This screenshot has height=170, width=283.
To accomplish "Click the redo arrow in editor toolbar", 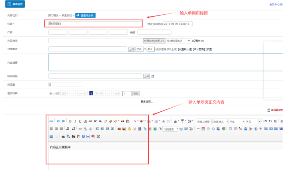I will pyautogui.click(x=63, y=121).
